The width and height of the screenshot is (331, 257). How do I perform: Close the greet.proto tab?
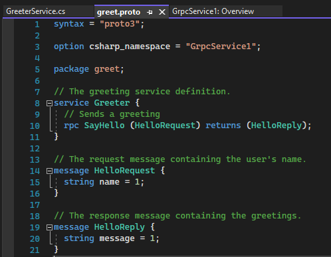[x=162, y=12]
